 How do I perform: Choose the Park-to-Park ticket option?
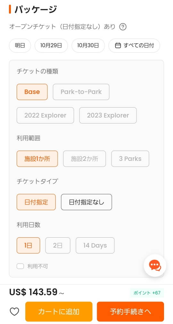[81, 92]
